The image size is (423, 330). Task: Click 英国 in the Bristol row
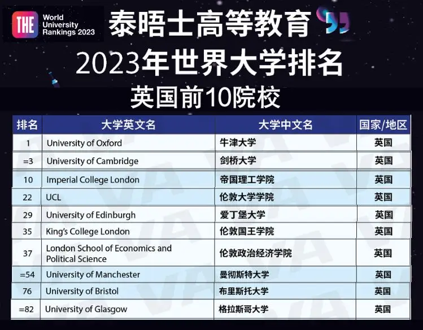coord(382,291)
